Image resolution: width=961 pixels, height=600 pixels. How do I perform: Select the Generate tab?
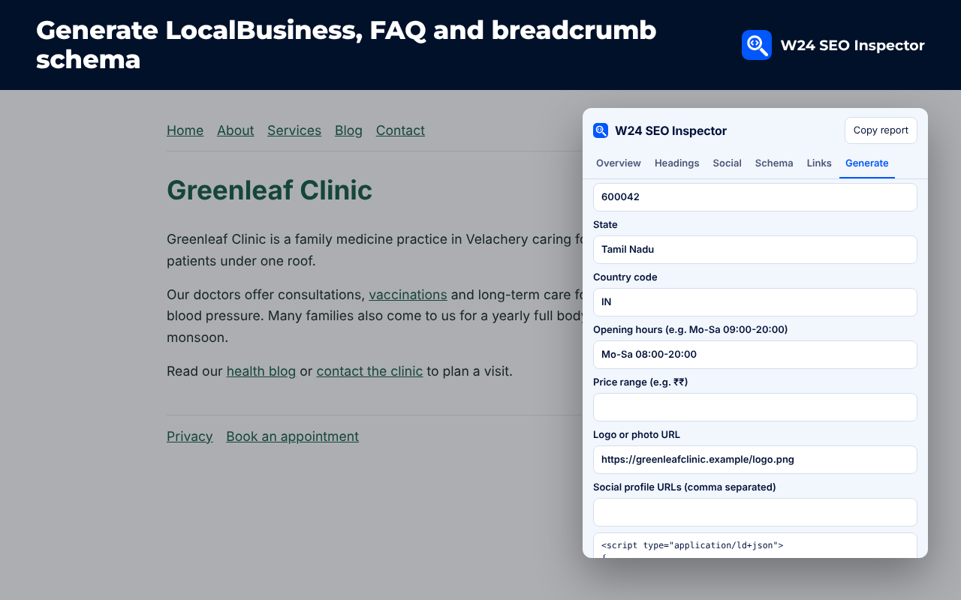867,163
